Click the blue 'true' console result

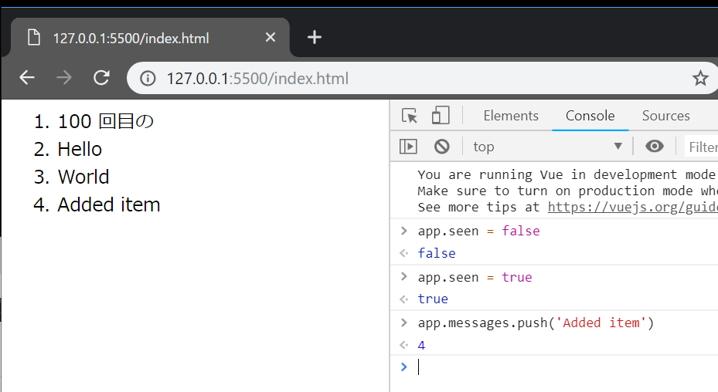[433, 299]
